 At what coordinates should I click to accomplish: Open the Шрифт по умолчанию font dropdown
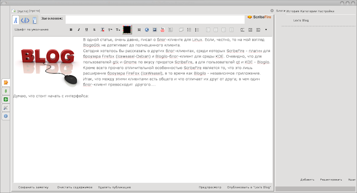32,29
